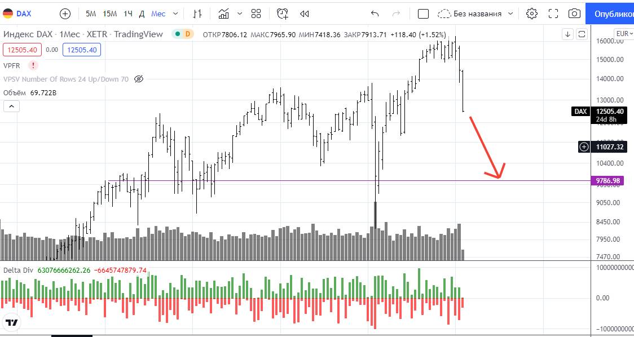634x337 pixels.
Task: Click the Delta Div red value -6645747879.74
Action: 120,271
